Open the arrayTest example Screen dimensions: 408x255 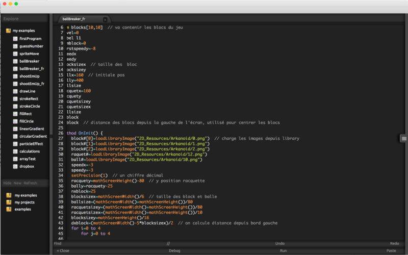coord(28,159)
